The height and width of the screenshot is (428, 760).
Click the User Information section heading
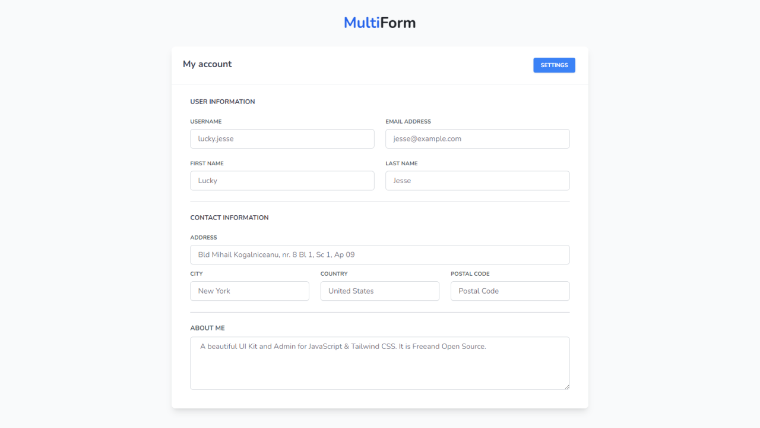[x=222, y=102]
